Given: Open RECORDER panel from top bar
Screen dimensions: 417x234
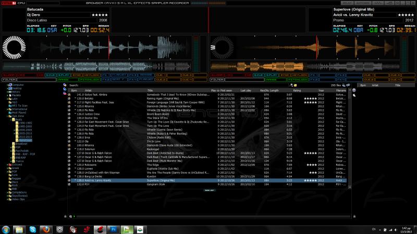Looking at the screenshot, I should tap(179, 3).
